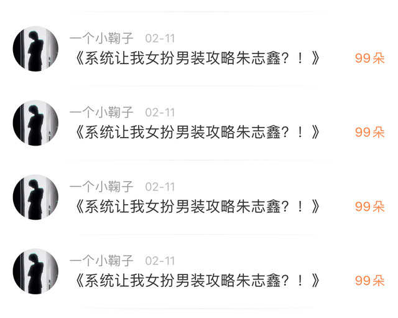The image size is (398, 318).
Task: Open the second 《系统让我女扮男装攻略朱志鑫?!》 entry
Action: pyautogui.click(x=197, y=133)
